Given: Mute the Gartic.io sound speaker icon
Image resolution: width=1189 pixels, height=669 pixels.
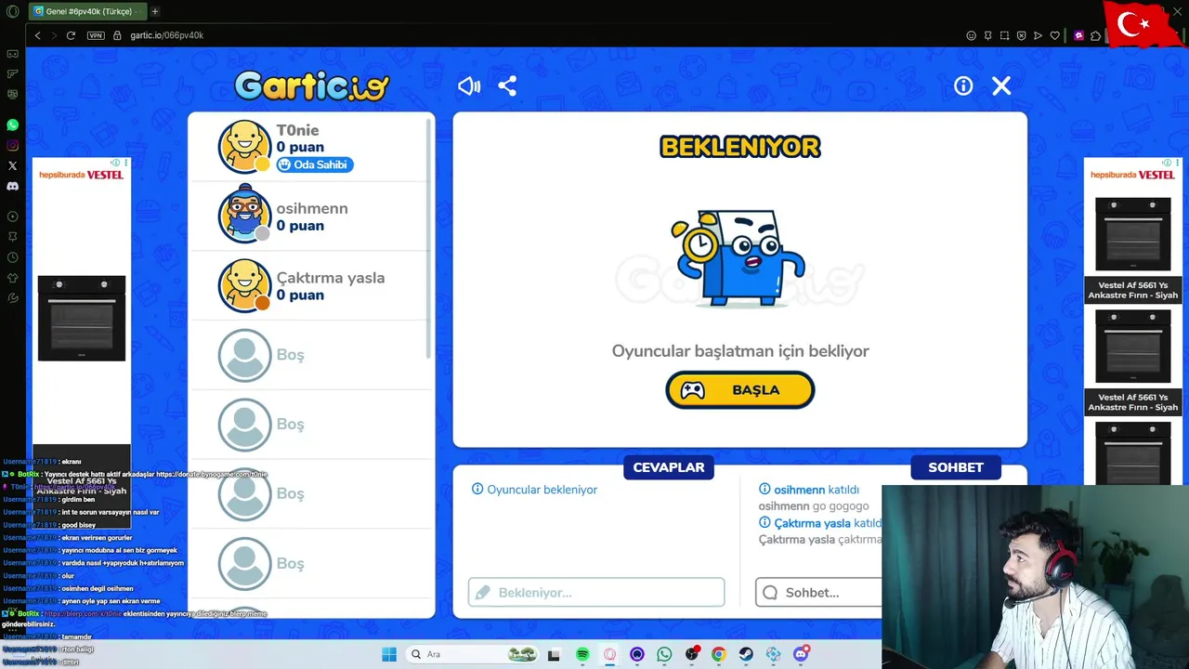Looking at the screenshot, I should 469,85.
